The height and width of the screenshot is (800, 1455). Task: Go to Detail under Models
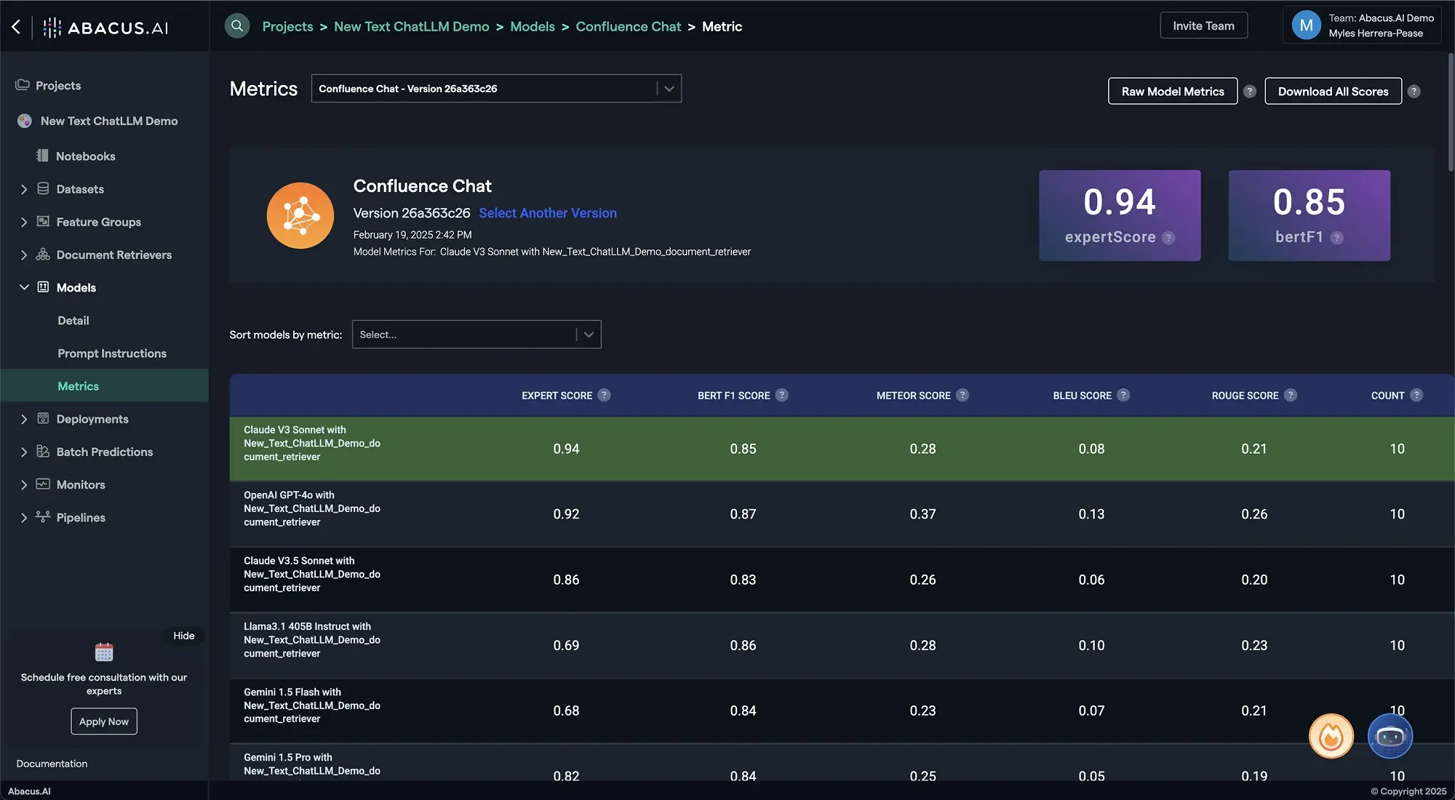(x=73, y=321)
